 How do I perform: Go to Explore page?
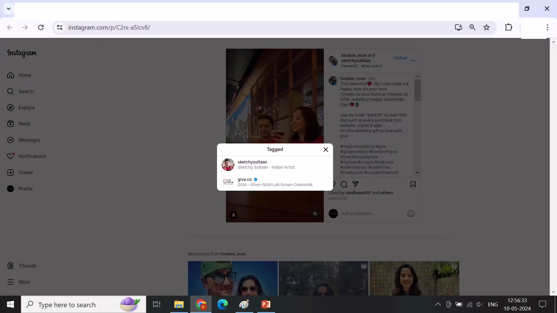click(21, 108)
